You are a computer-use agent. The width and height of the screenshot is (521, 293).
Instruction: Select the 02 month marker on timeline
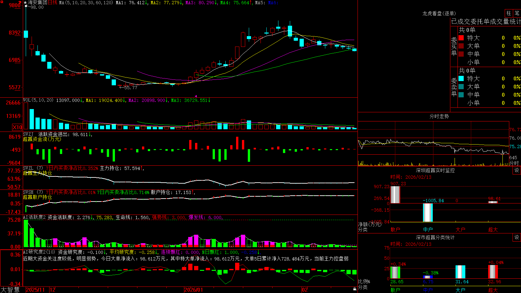coord(304,290)
